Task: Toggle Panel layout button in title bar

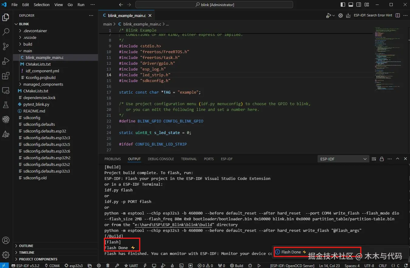Action: (351, 5)
